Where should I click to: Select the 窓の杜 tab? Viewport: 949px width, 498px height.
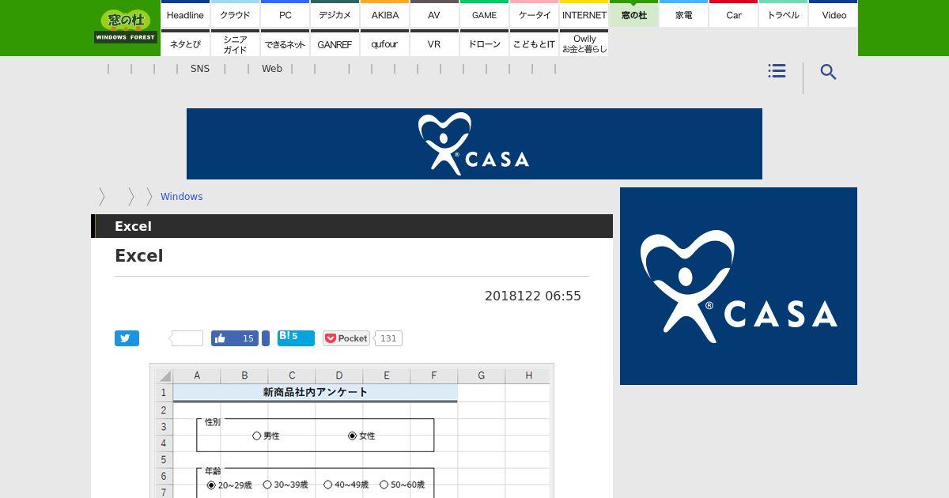point(633,14)
